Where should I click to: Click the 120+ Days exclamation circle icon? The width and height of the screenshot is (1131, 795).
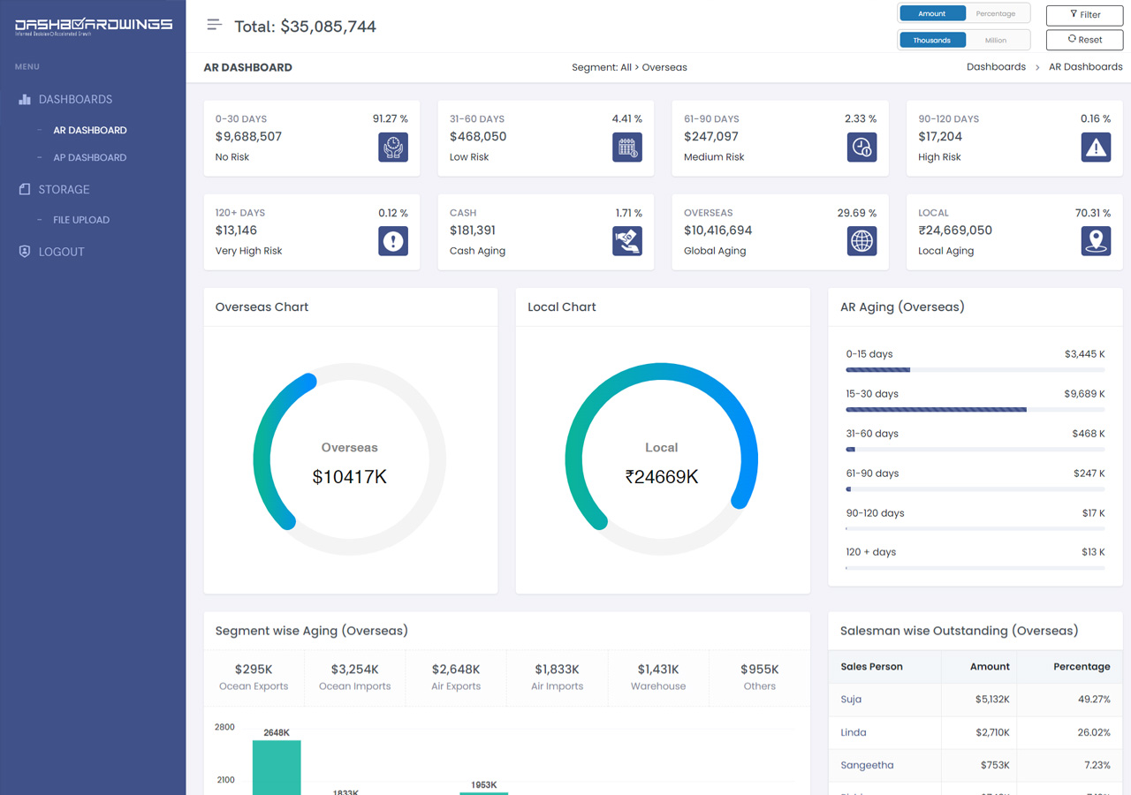(393, 241)
